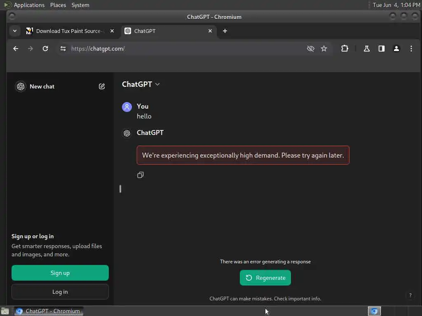Screen dimensions: 422x316
Task: Bookmark this page with the star icon
Action: 324,49
